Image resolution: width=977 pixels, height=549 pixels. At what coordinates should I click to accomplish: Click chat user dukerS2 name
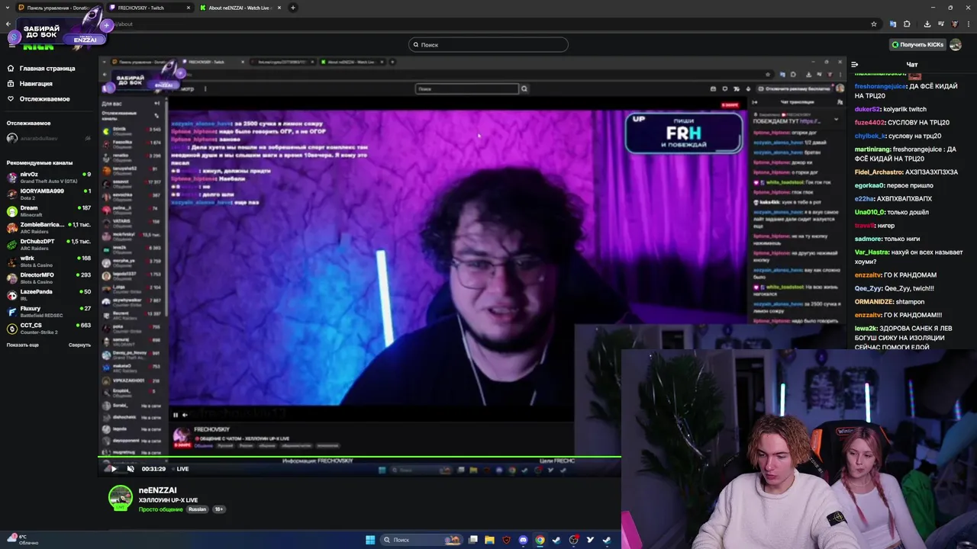[x=868, y=109]
